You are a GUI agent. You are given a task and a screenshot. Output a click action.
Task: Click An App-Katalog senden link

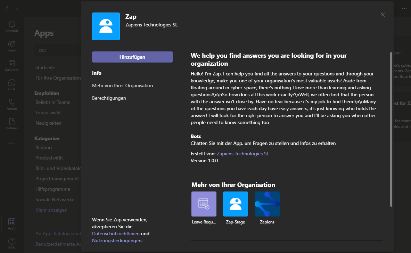(58, 234)
